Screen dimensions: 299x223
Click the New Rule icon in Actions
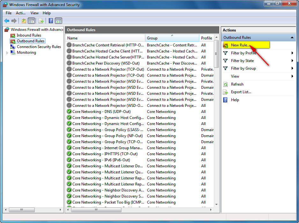226,45
